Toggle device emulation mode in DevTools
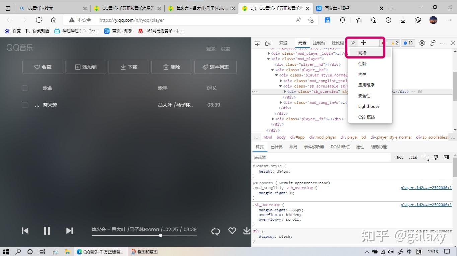 268,43
